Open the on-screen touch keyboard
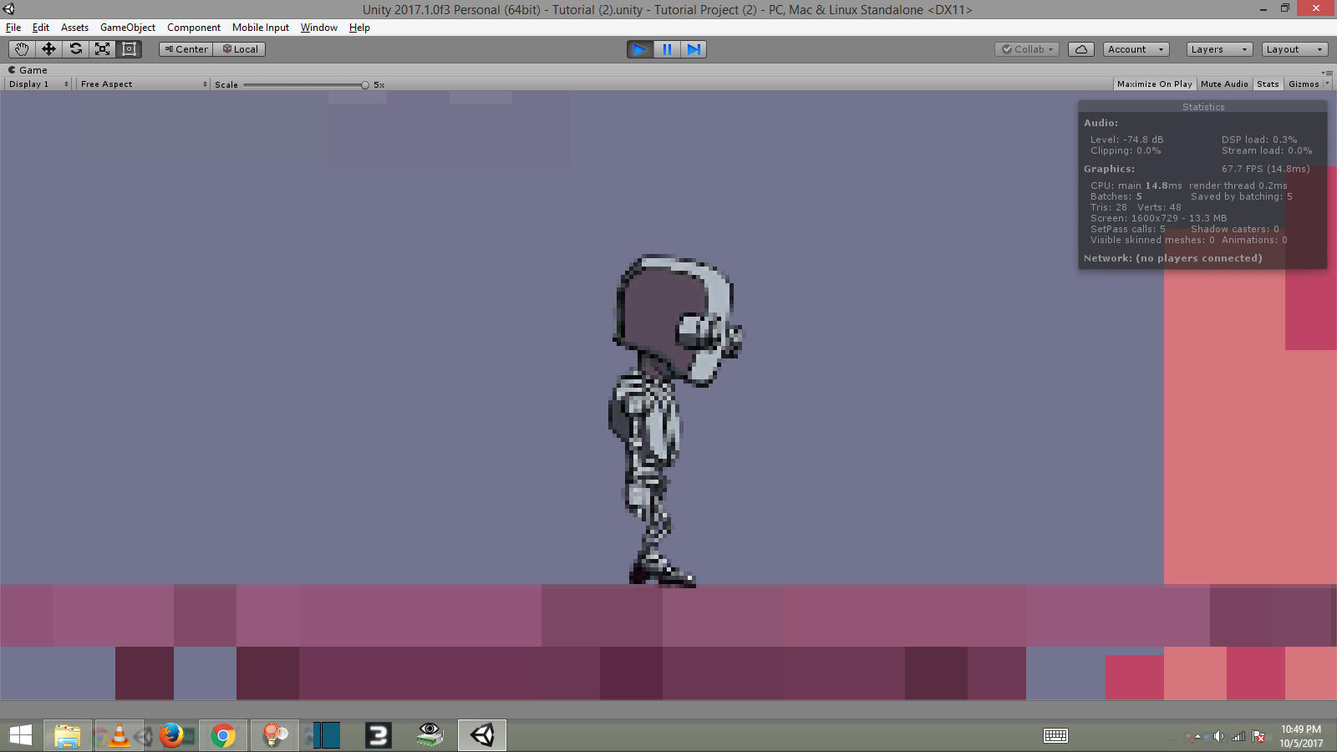 tap(1055, 735)
